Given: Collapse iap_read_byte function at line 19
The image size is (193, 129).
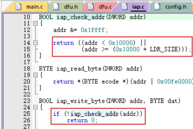Looking at the screenshot, I should pos(35,75).
